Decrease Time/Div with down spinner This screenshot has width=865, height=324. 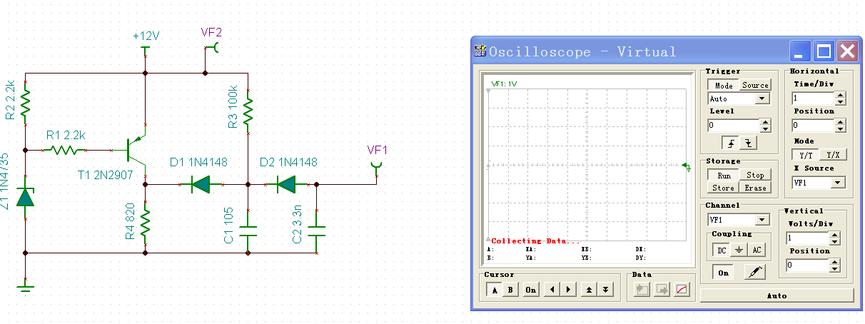point(840,102)
